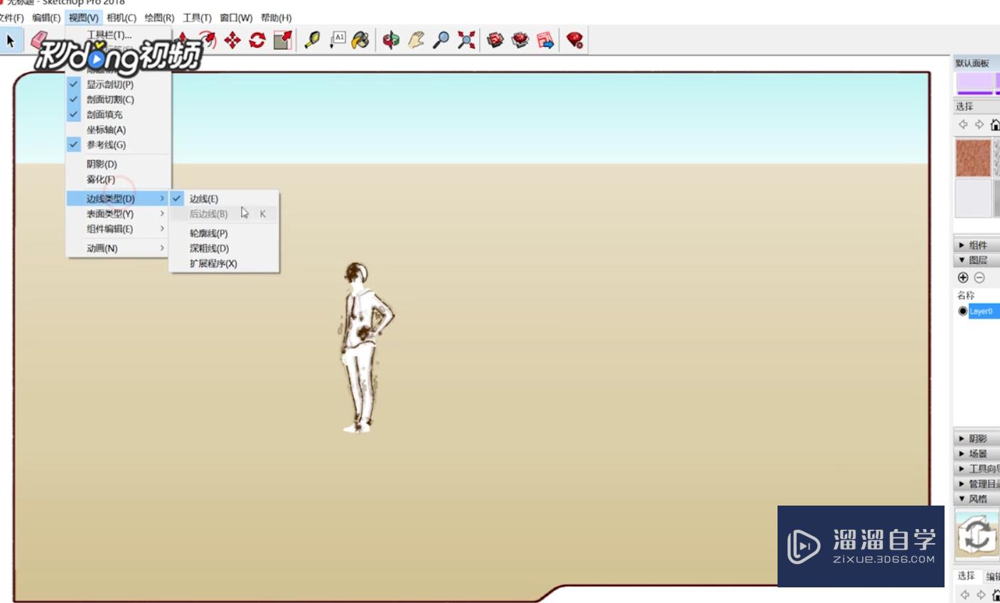
Task: Select the Pan hand tool
Action: [x=416, y=40]
